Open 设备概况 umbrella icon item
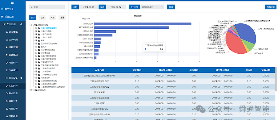Screen dimensions: 278x120 [x=7, y=55]
